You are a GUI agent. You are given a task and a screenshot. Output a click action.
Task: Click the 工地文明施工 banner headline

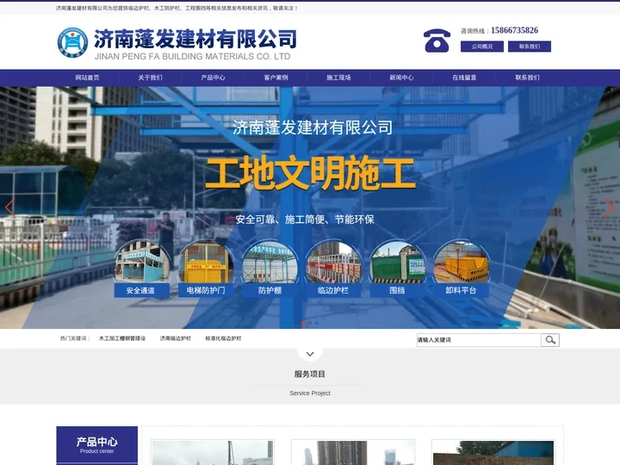pos(310,174)
